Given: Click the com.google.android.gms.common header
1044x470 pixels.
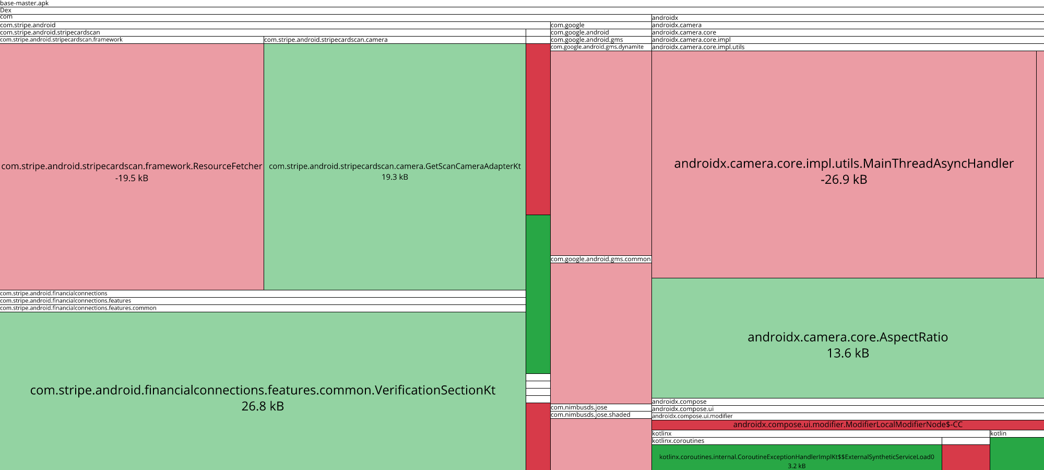Looking at the screenshot, I should pos(601,259).
